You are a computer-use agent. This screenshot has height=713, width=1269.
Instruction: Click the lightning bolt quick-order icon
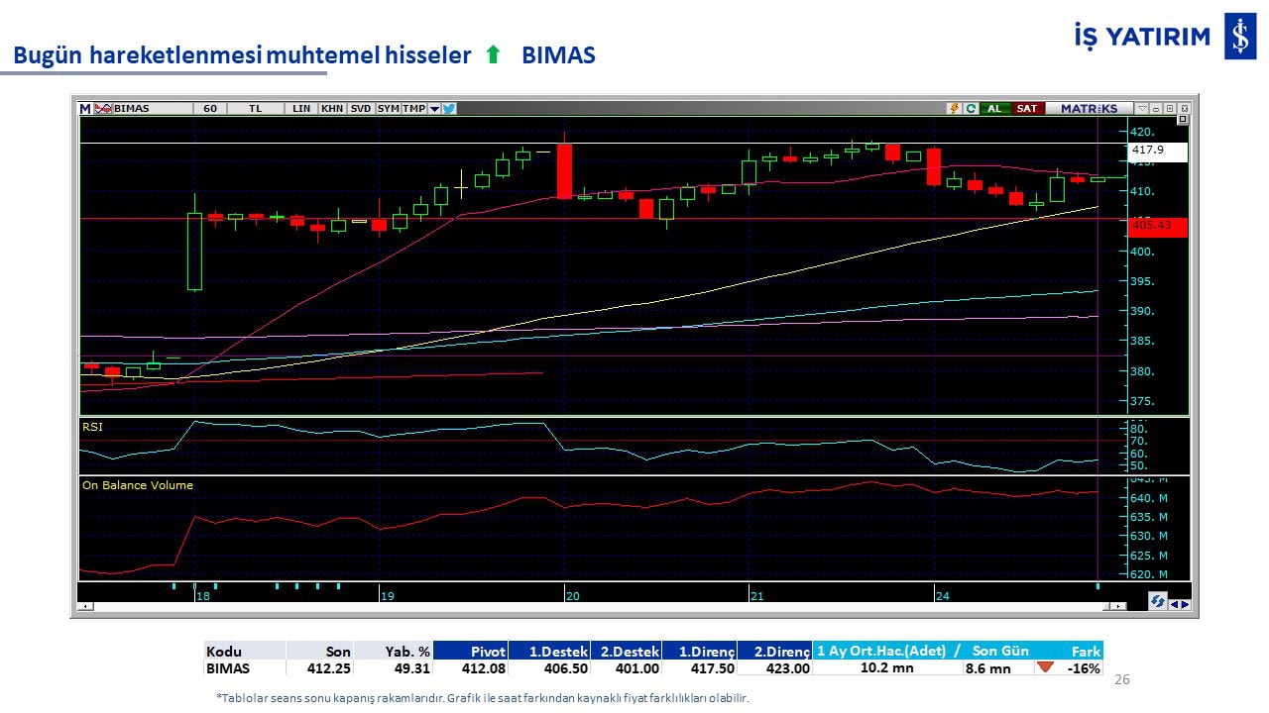(x=955, y=109)
